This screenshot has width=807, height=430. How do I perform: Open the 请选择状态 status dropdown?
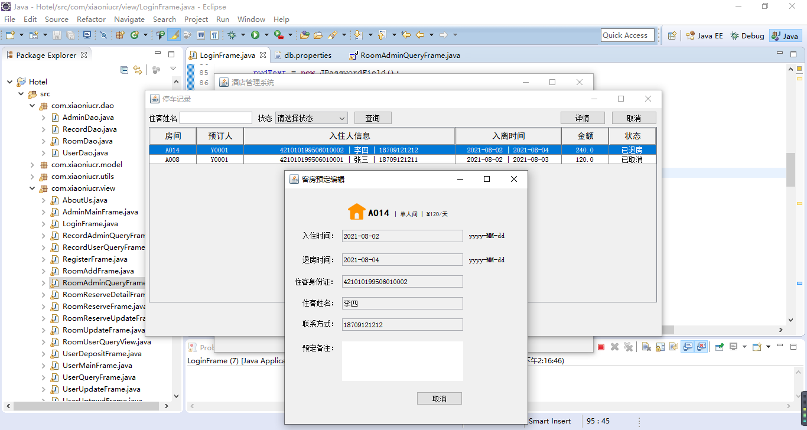(x=311, y=118)
